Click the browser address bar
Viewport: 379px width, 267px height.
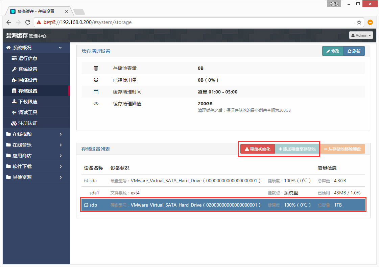tap(203, 22)
